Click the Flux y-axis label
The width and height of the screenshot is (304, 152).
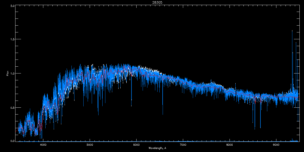7,73
